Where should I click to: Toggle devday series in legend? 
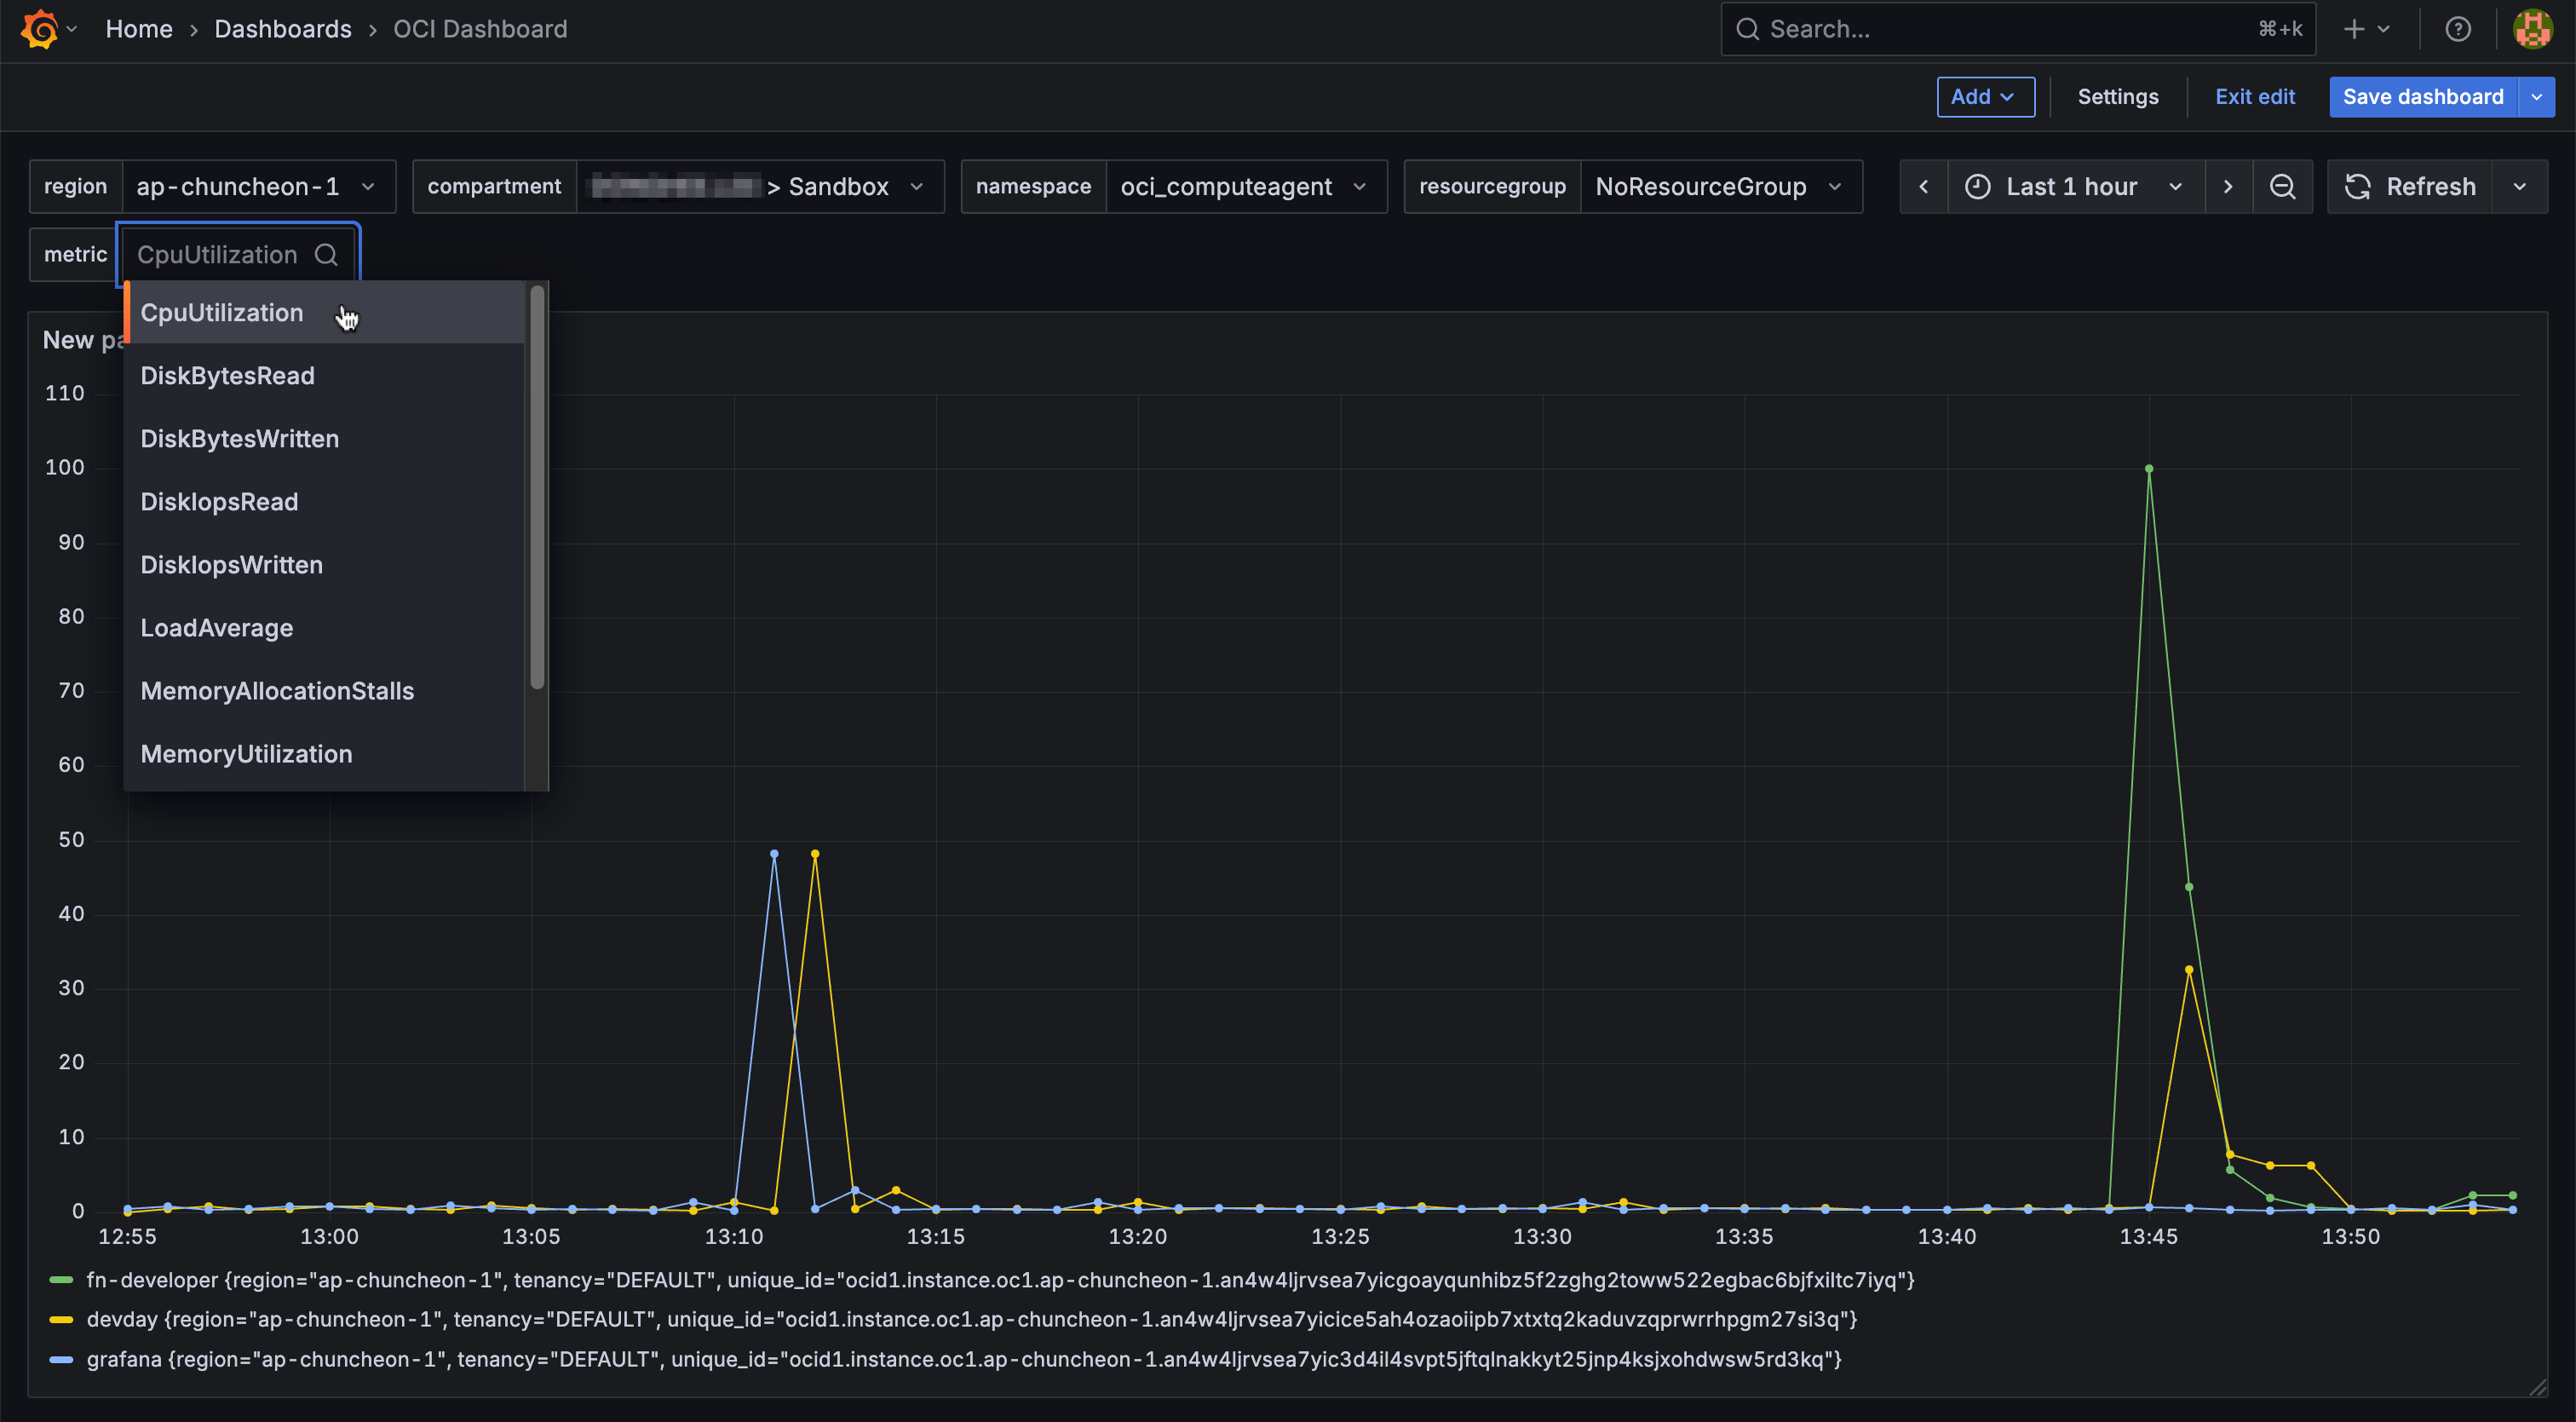[x=122, y=1320]
